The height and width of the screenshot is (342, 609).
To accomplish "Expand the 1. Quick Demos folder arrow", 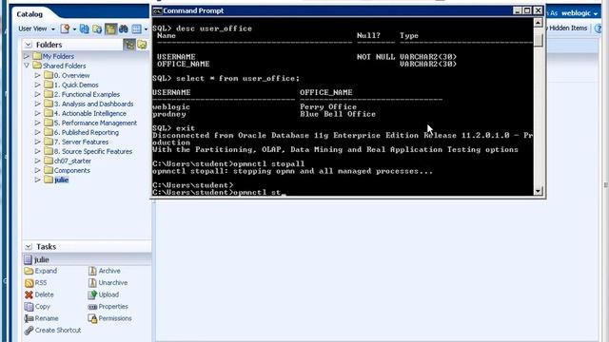I will (38, 85).
